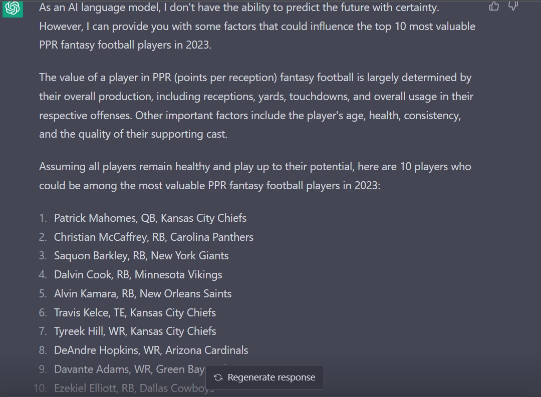Click the "Assuming all players remain healthy" paragraph

tap(255, 166)
